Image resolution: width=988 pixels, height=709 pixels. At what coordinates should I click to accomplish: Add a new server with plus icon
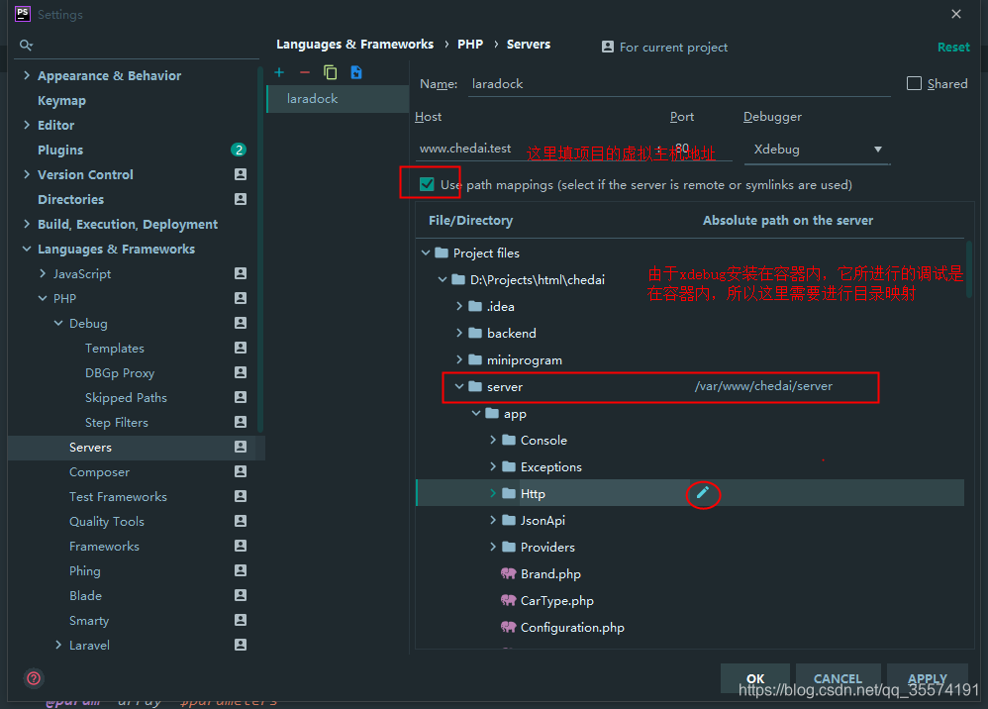tap(279, 72)
